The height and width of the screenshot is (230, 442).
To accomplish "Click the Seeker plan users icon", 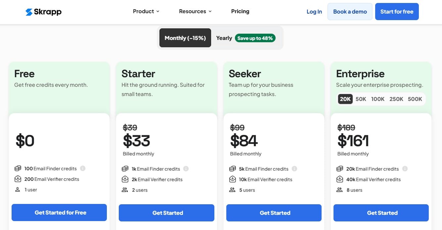I will [x=232, y=190].
